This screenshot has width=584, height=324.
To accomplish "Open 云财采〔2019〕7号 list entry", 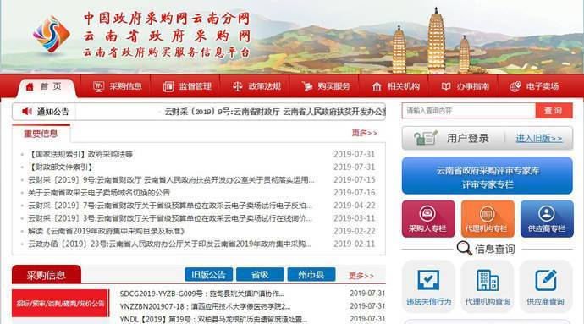I will [170, 206].
